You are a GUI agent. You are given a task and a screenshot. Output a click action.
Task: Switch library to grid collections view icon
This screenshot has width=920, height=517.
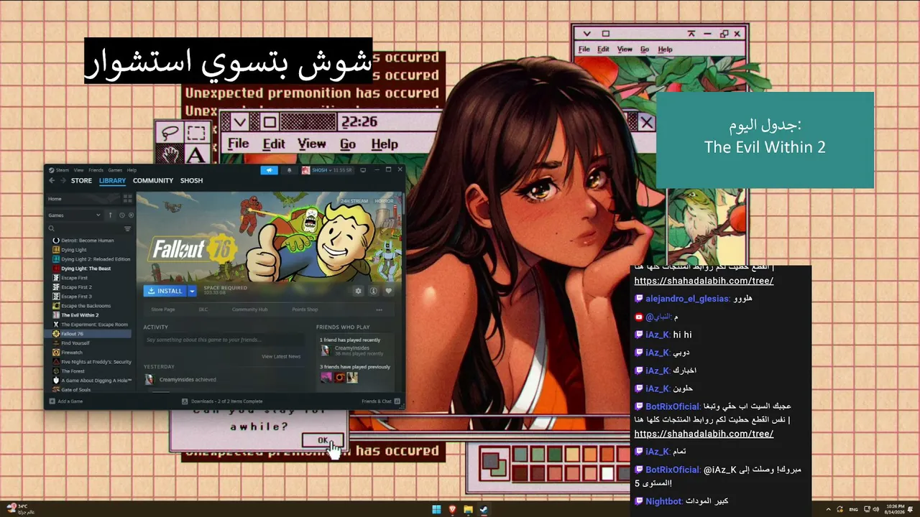click(x=127, y=199)
